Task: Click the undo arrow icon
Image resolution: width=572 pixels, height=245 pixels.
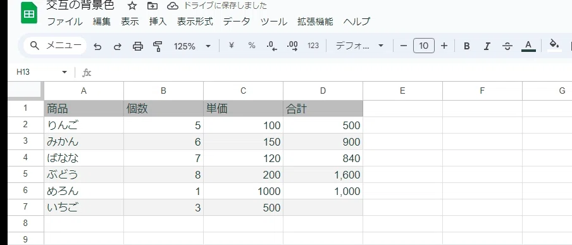Action: coord(97,46)
